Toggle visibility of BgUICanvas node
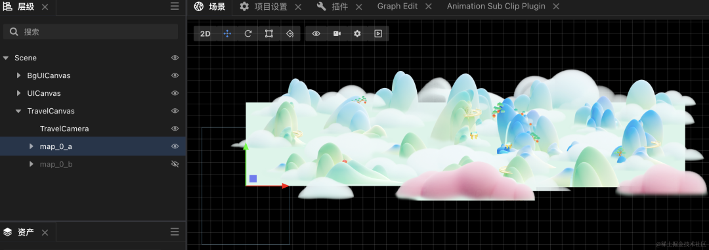This screenshot has width=709, height=250. click(175, 75)
